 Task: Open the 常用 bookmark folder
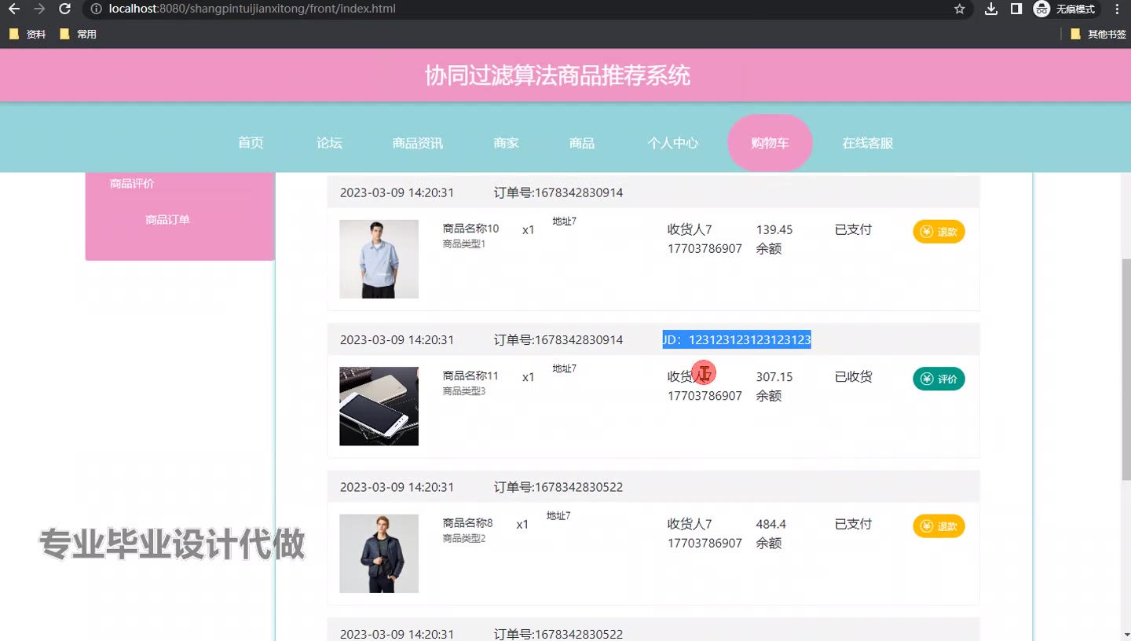tap(78, 35)
